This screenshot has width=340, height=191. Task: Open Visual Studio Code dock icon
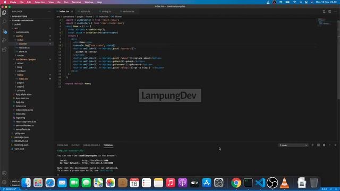(260, 183)
